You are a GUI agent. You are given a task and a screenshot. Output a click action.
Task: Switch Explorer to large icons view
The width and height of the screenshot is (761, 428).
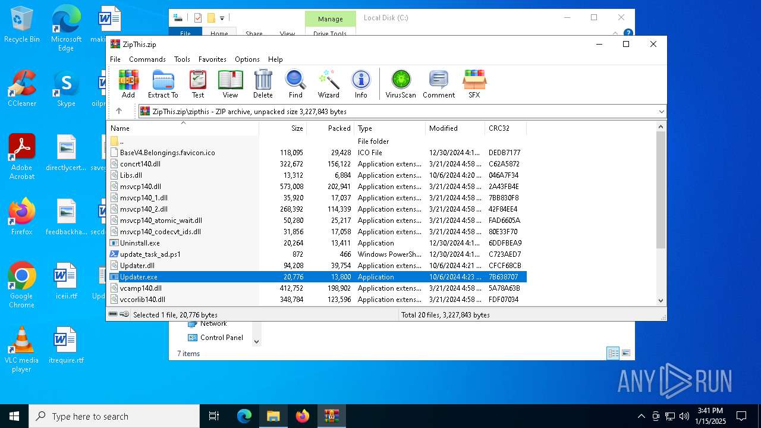tap(625, 353)
